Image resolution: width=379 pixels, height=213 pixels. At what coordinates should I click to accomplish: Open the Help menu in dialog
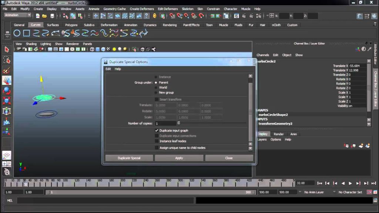click(x=118, y=69)
